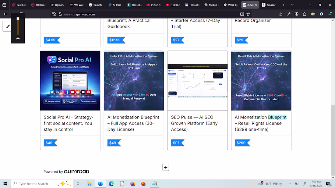Screen dimensions: 335x188
Task: Click the plus add-section button
Action: [166, 168]
